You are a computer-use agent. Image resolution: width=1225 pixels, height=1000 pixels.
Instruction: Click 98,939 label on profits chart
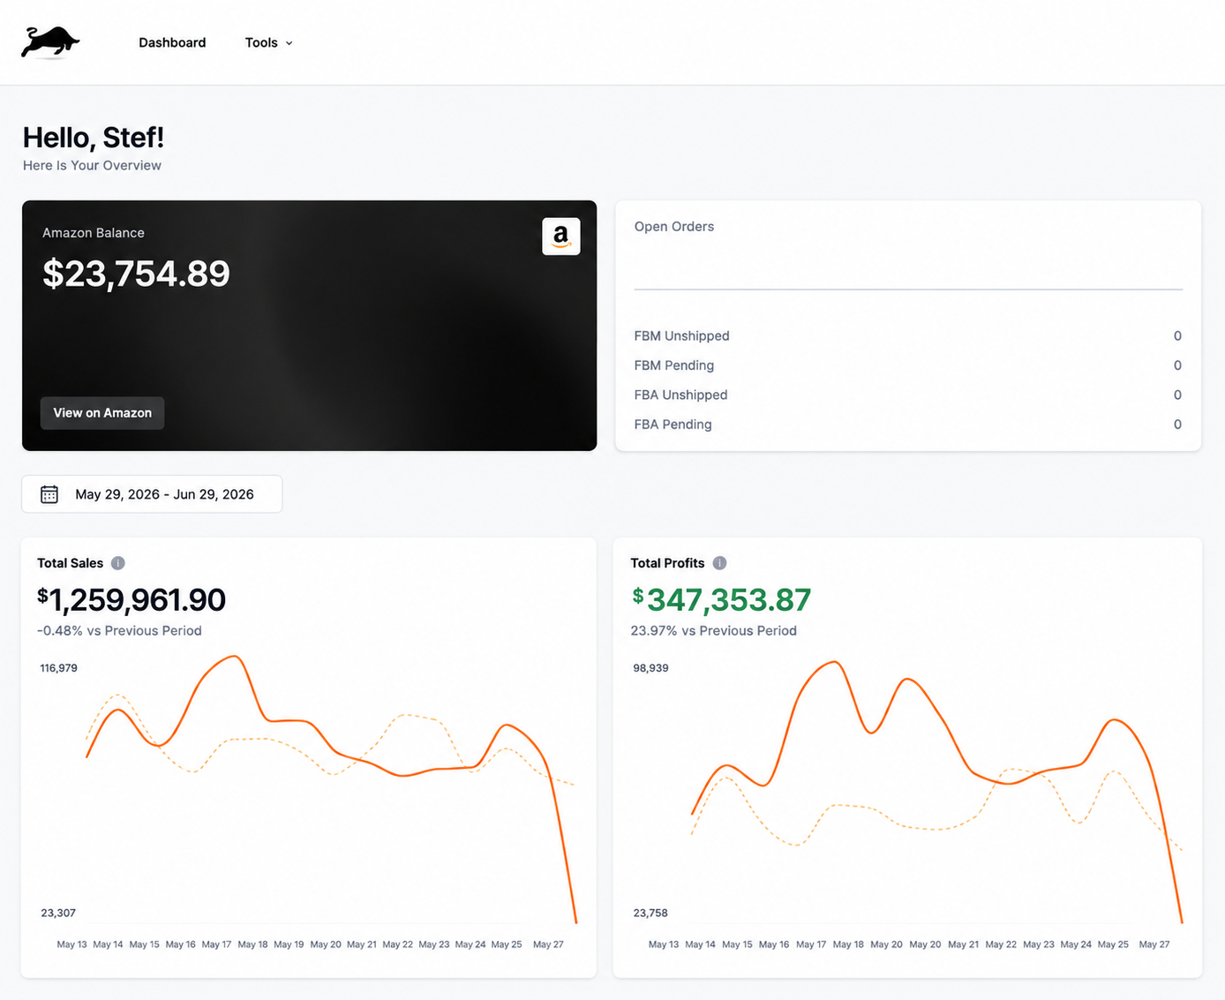coord(650,668)
